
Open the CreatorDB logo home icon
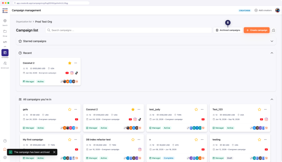tap(5, 11)
